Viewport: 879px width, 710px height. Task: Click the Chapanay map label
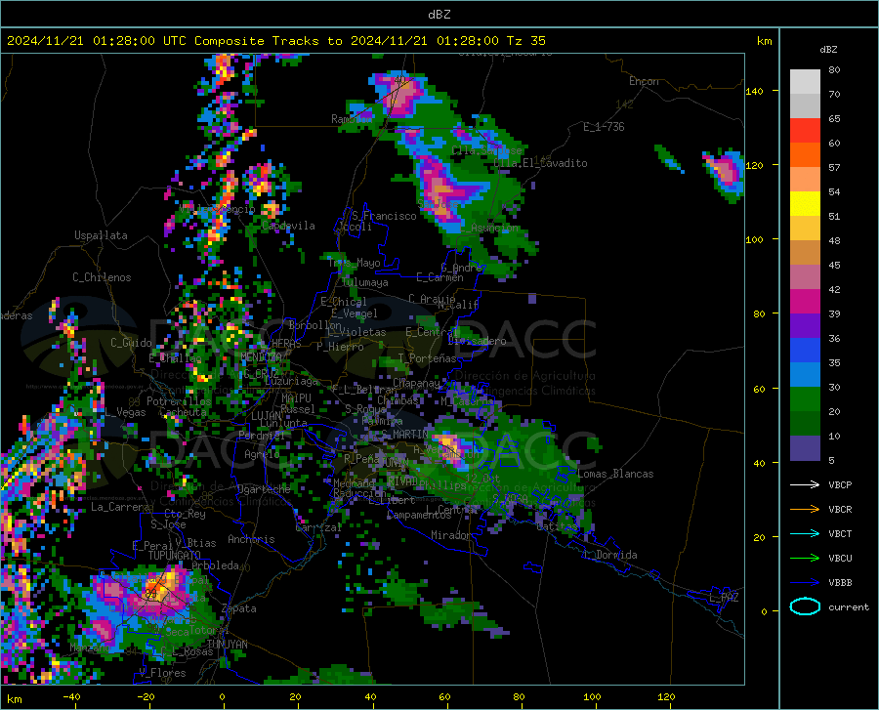tap(416, 383)
